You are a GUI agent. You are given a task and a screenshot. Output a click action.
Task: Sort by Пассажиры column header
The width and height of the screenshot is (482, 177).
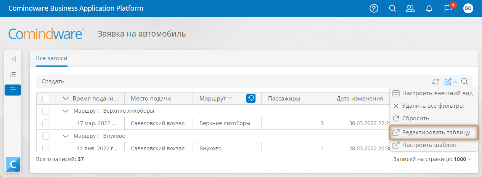(284, 99)
